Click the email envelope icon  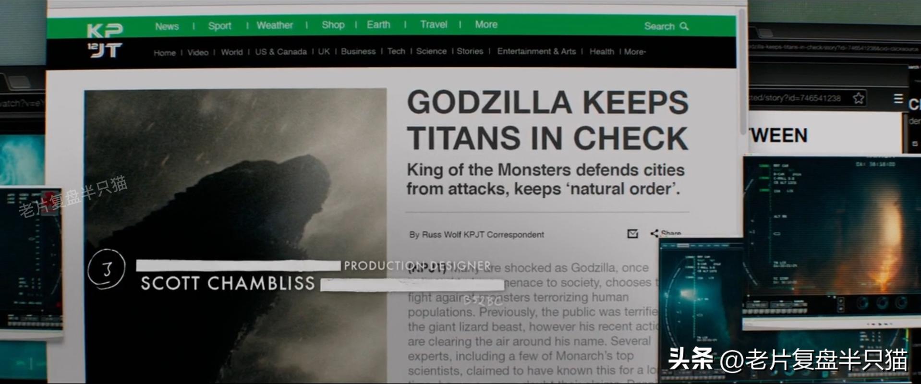pyautogui.click(x=633, y=234)
